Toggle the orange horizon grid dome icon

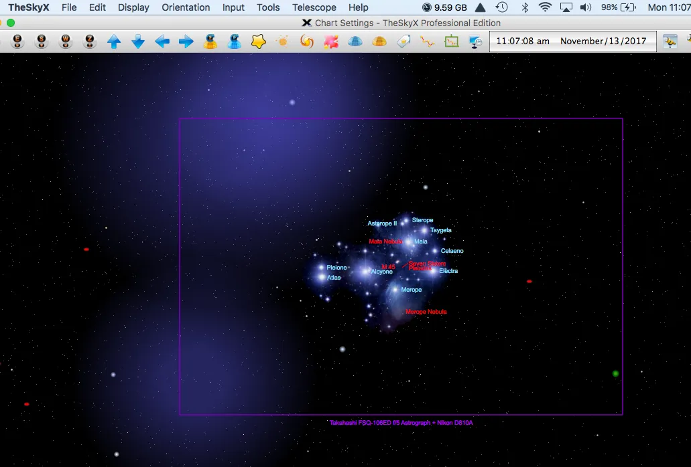pos(379,41)
